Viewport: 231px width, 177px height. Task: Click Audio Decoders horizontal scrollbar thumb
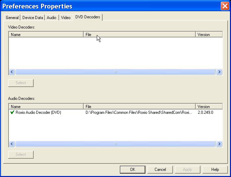[x=115, y=144]
